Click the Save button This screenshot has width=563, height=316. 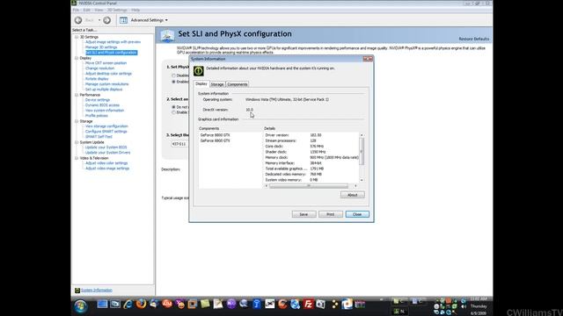click(303, 214)
